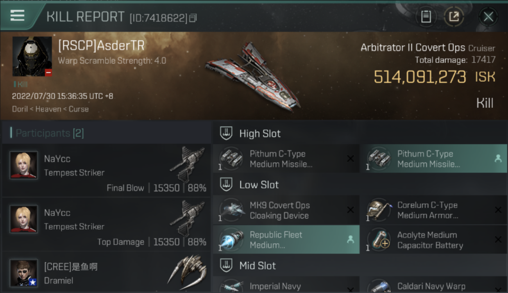
Task: Close the kill report window
Action: pos(488,16)
